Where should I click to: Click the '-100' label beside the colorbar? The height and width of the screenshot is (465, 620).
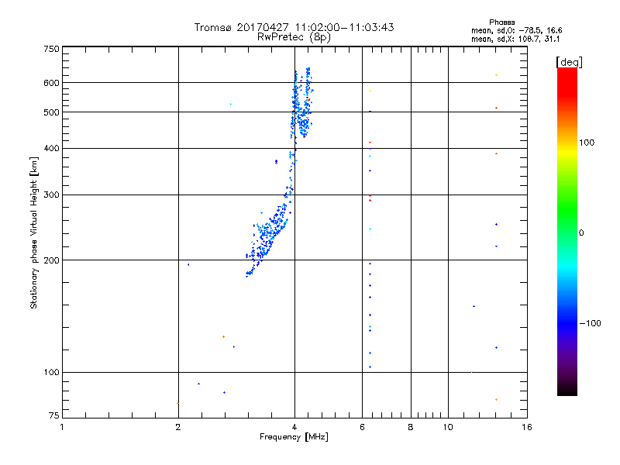tap(590, 323)
